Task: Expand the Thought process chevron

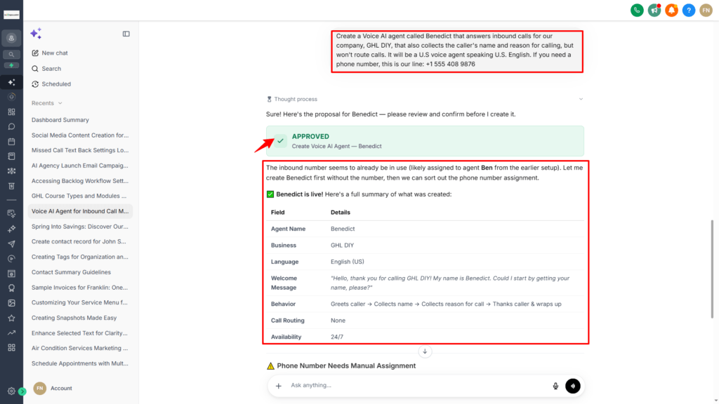Action: [x=581, y=99]
